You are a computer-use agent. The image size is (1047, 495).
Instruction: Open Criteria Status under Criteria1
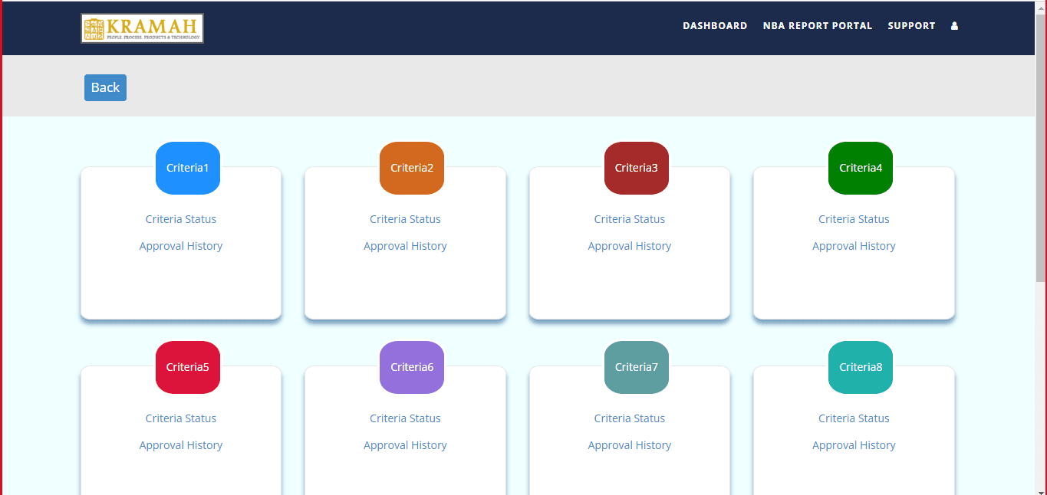click(x=181, y=219)
